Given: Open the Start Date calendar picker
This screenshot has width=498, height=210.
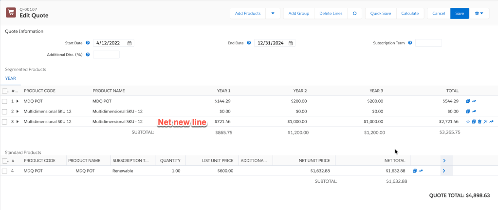Looking at the screenshot, I should click(129, 43).
